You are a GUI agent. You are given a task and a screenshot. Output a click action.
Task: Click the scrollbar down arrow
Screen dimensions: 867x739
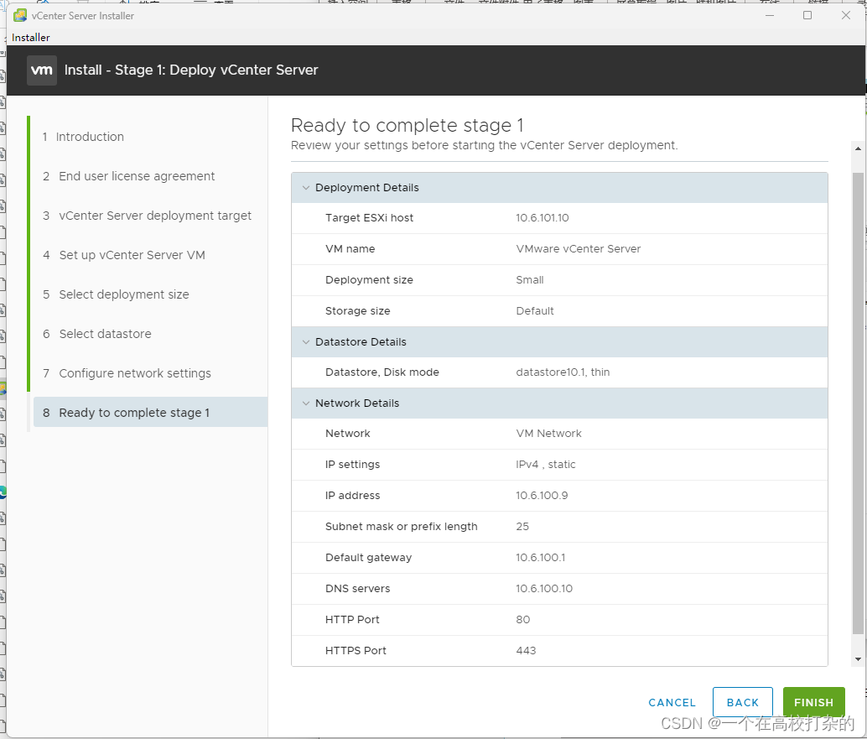click(x=858, y=659)
